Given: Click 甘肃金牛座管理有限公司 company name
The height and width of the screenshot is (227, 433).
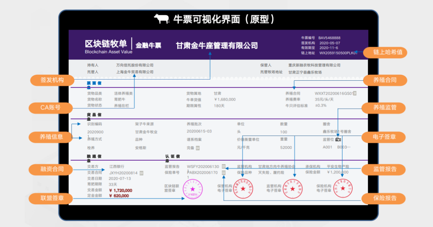Looking at the screenshot, I should coord(217,46).
